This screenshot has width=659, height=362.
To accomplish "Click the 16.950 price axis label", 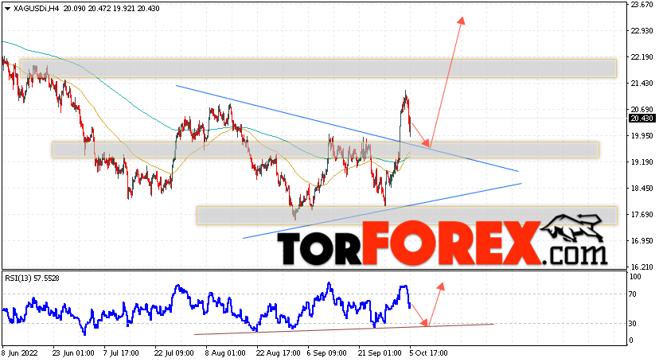I will [x=641, y=241].
